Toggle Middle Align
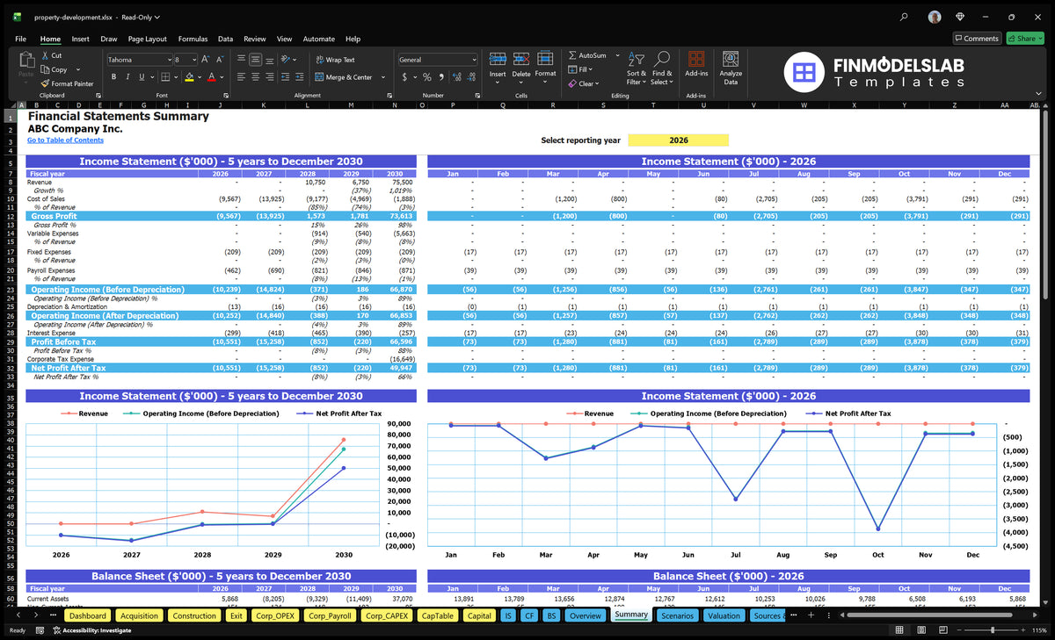Screen dimensions: 1055x640 (256, 60)
